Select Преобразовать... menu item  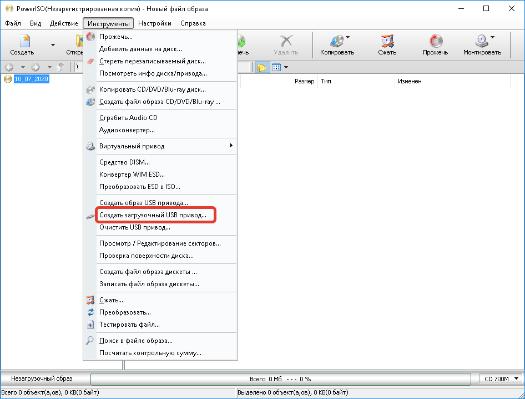point(160,312)
